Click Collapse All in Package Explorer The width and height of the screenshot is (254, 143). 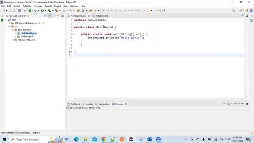46,16
